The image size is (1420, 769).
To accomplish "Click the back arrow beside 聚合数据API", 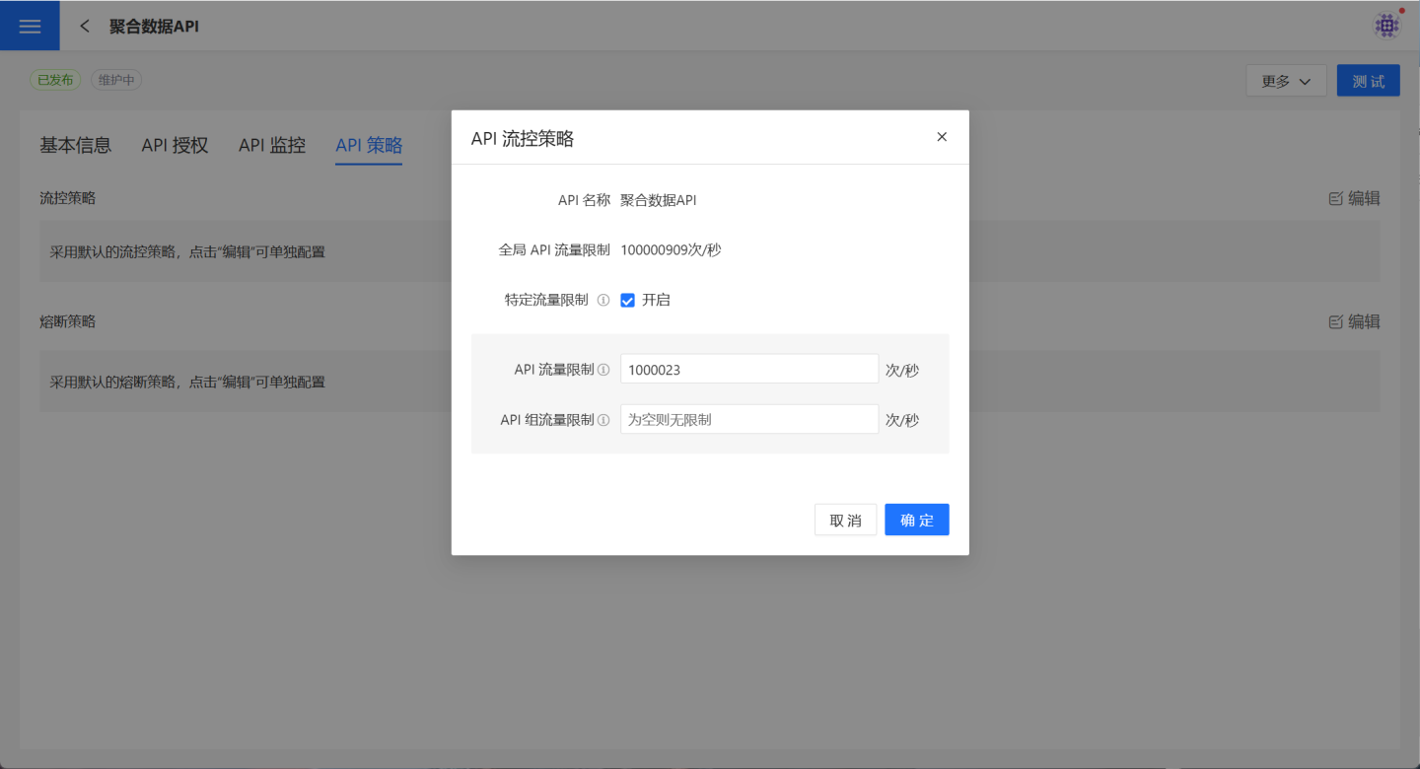I will (x=85, y=27).
